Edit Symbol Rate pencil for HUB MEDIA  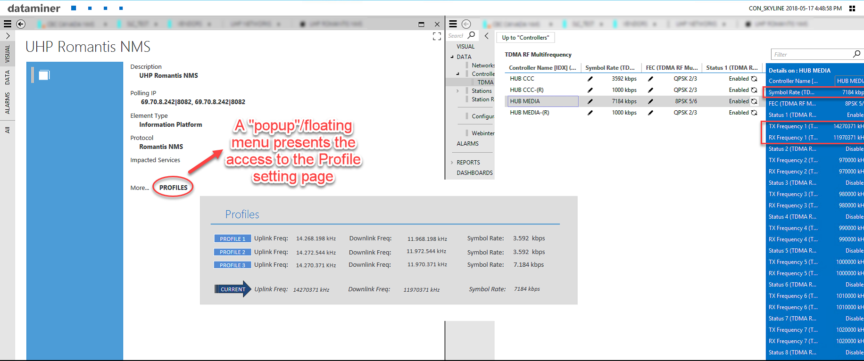coord(590,101)
